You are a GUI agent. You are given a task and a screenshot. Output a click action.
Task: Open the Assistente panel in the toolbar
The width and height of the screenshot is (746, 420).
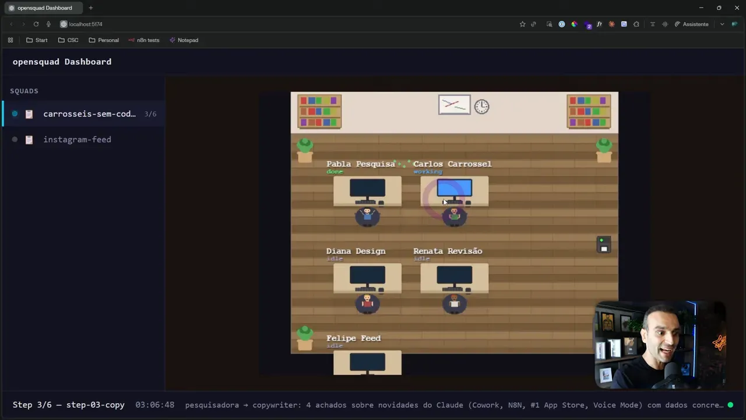pos(695,24)
